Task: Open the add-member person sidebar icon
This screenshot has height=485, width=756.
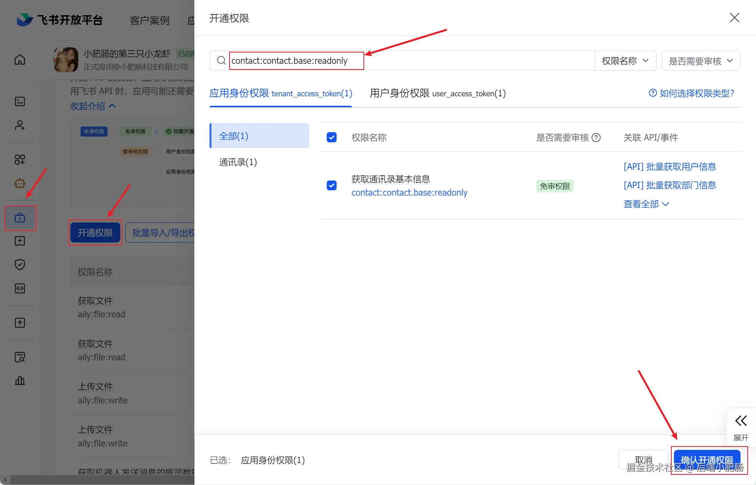Action: tap(20, 125)
